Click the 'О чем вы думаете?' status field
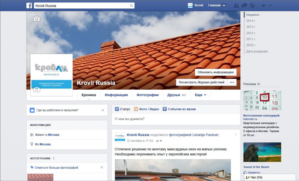Screen dimensions: 299x181 pos(176,119)
